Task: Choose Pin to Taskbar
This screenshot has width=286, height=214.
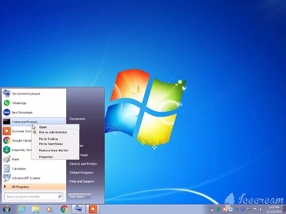Action: (55, 139)
